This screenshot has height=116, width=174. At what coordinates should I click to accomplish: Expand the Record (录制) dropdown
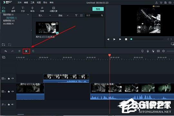tap(67, 15)
